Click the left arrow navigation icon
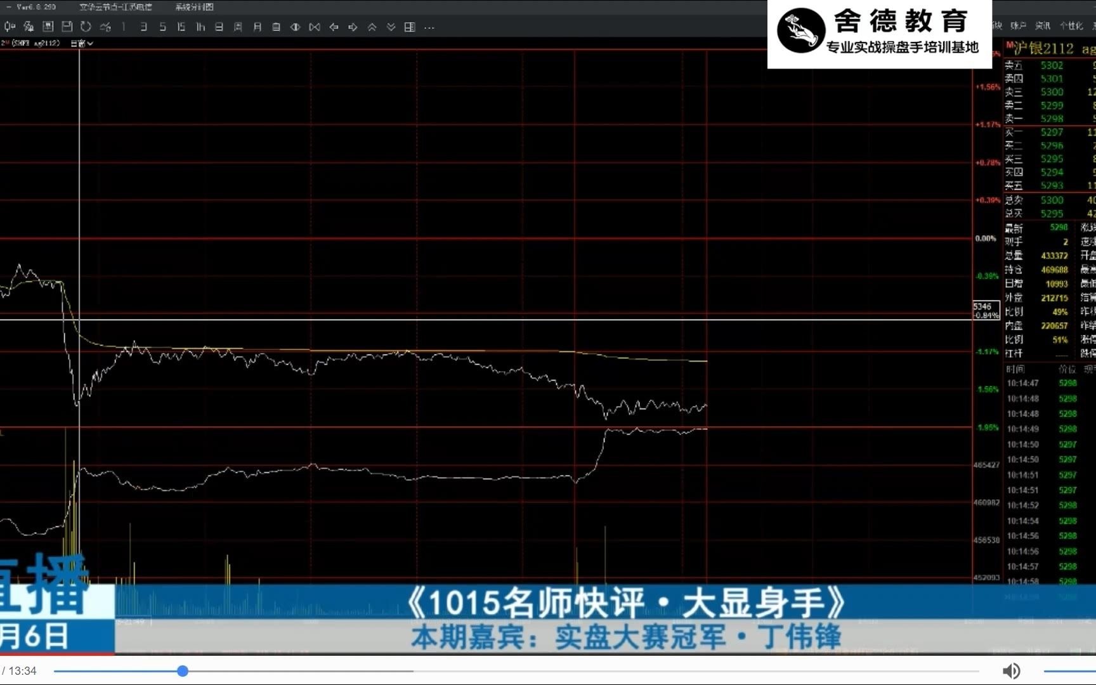 click(334, 27)
